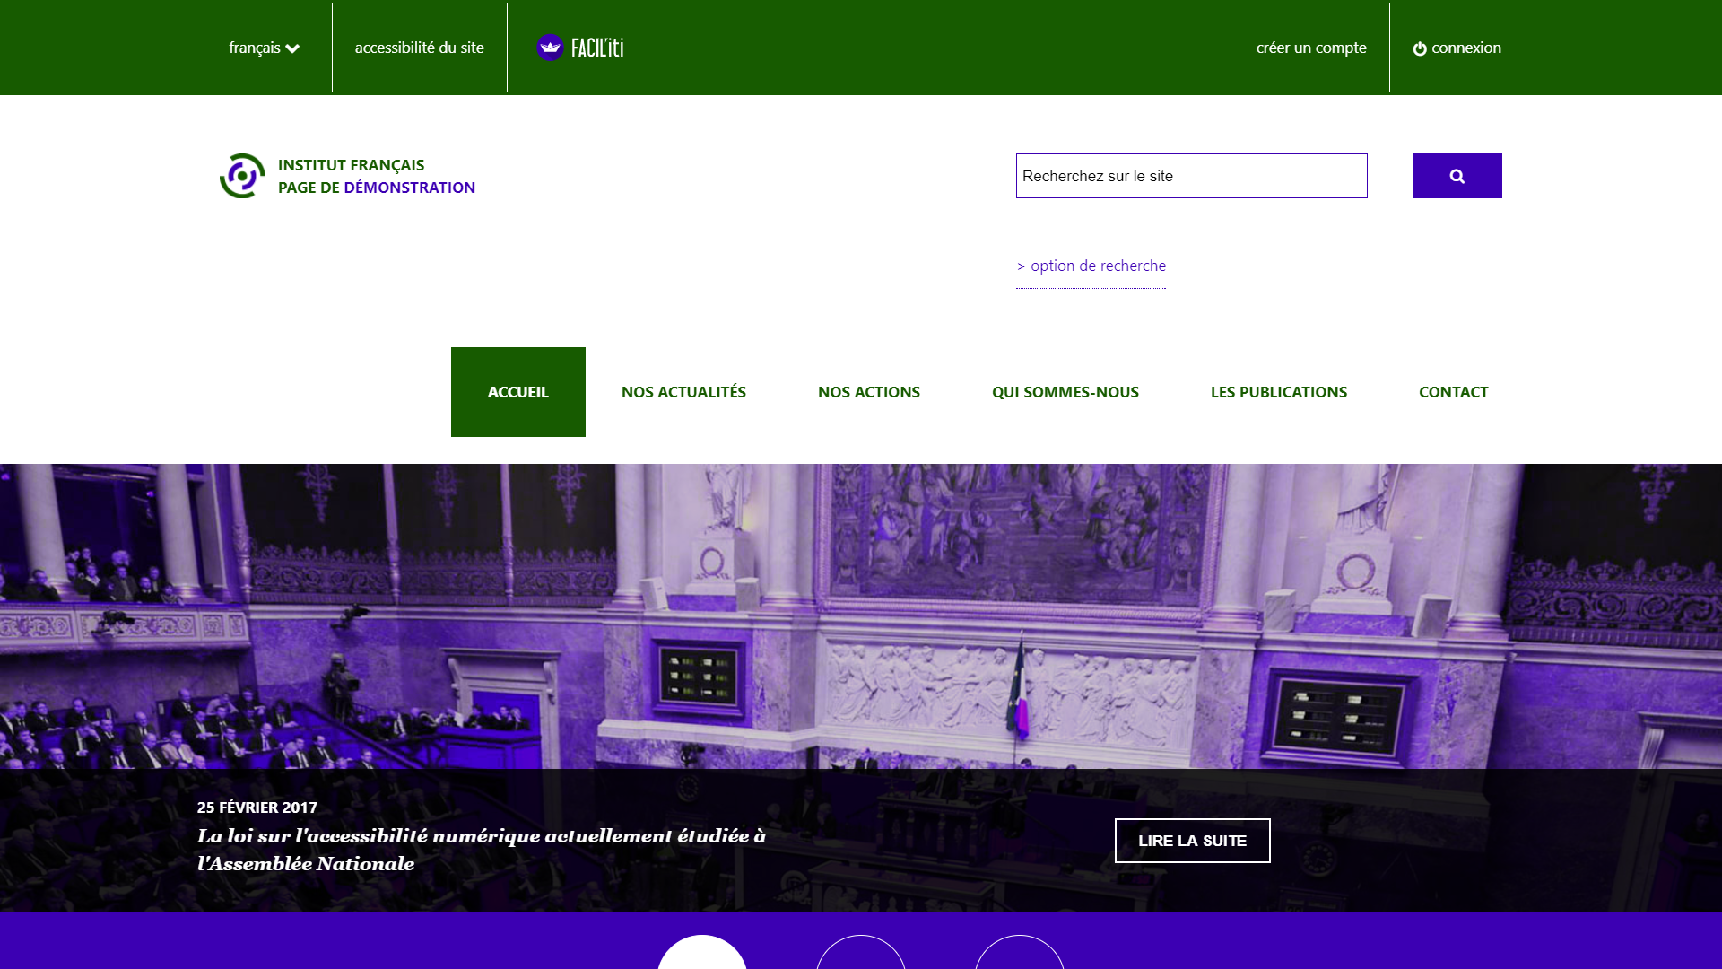Expand NOS ACTIONS navigation menu
This screenshot has height=969, width=1722.
click(x=868, y=391)
